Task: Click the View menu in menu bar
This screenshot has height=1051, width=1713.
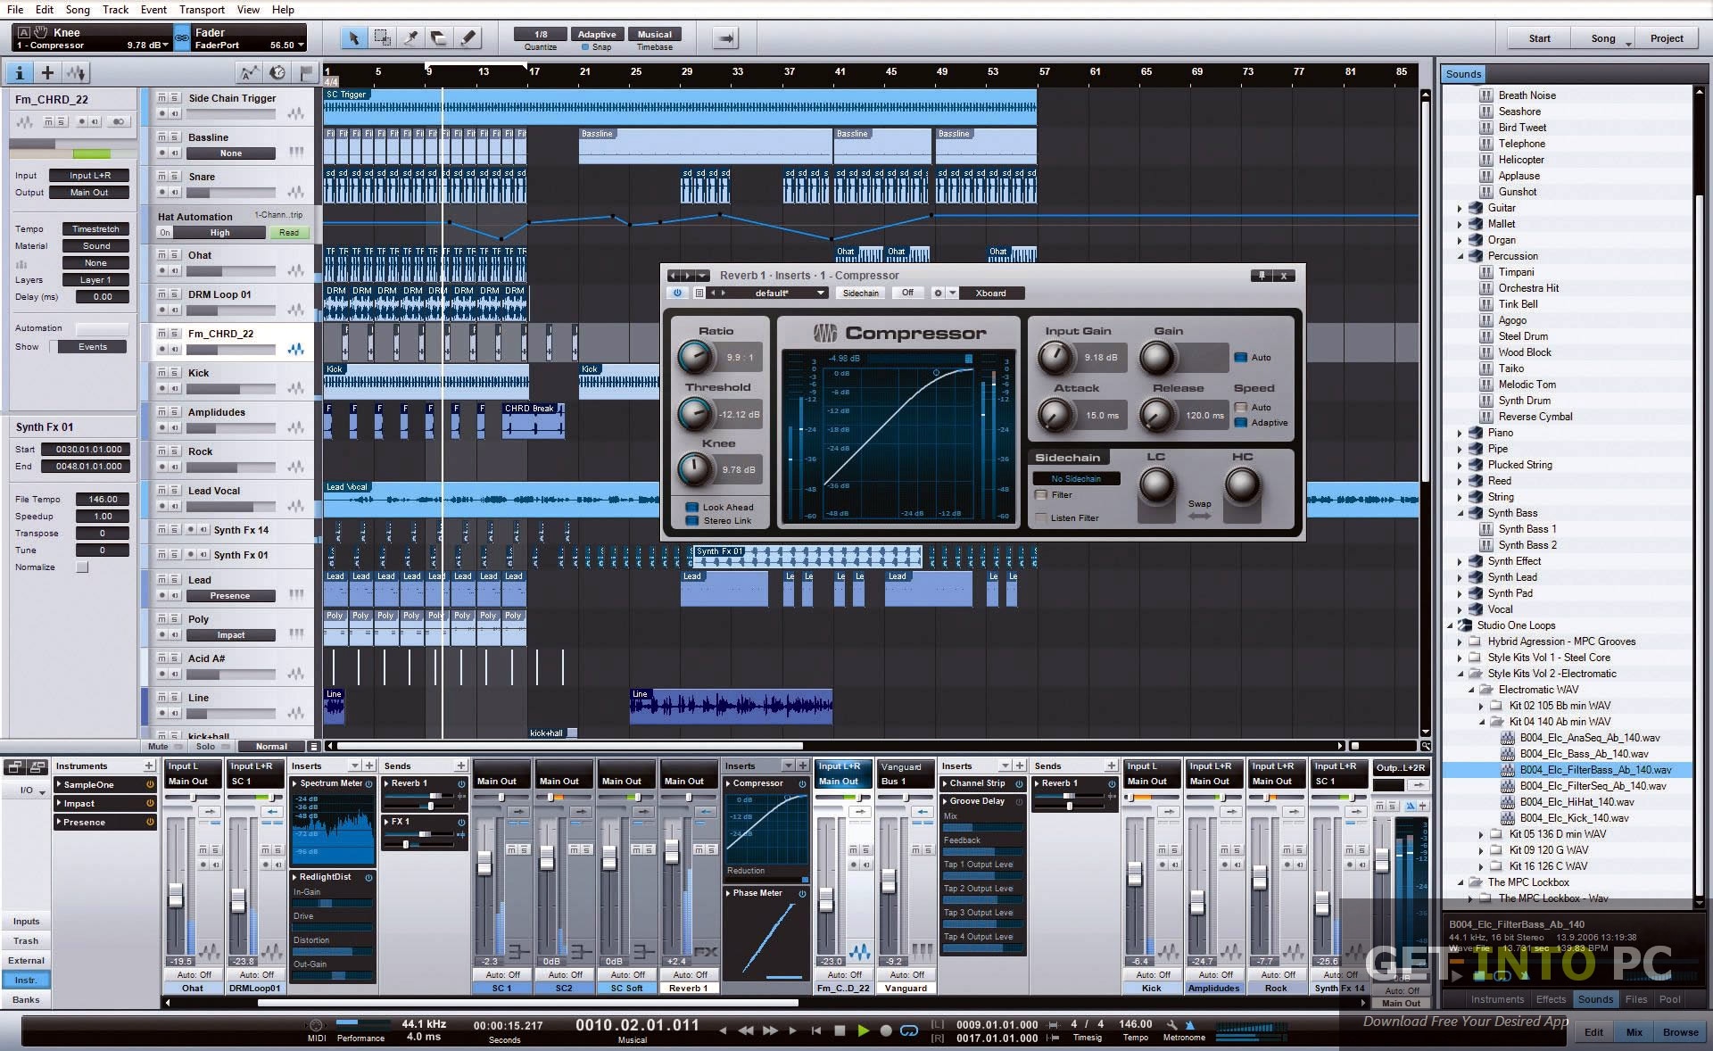Action: coord(248,10)
